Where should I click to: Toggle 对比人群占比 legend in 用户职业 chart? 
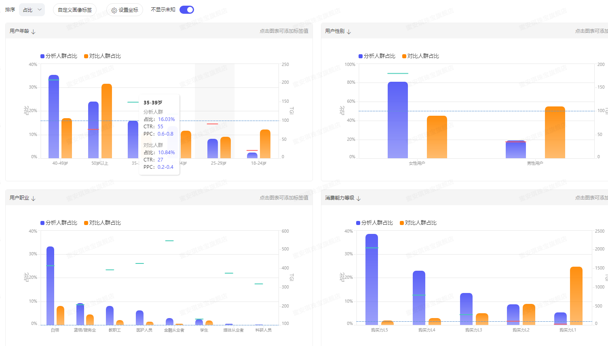[x=102, y=223]
